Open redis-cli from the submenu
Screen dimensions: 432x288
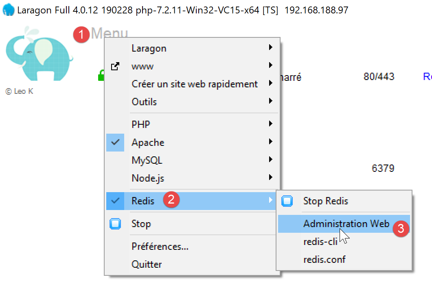pyautogui.click(x=320, y=242)
